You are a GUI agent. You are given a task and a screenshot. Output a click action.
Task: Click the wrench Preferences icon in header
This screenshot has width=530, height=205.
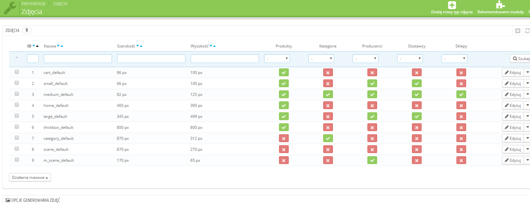[x=10, y=8]
